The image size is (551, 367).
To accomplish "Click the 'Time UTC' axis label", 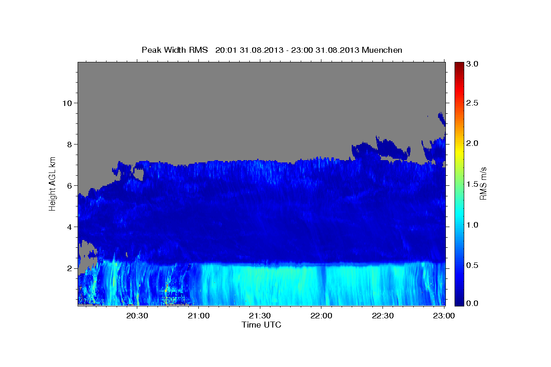I will 261,325.
